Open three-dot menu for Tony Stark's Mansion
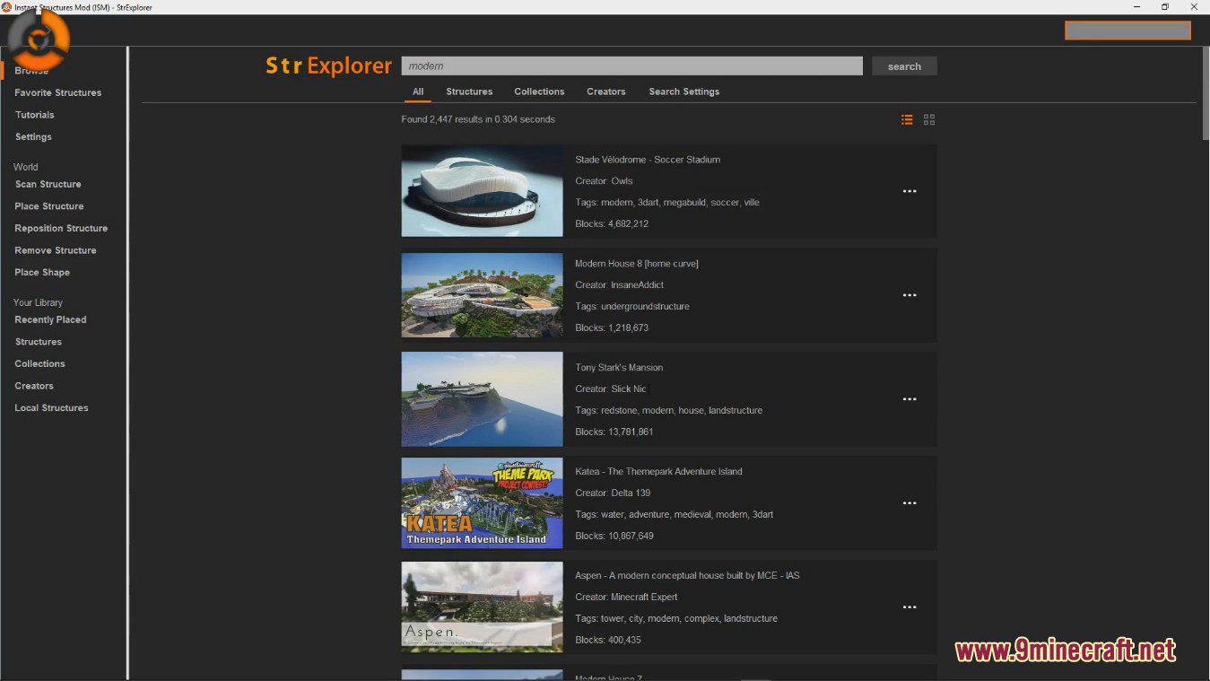Screen dimensions: 1210x681 click(910, 399)
